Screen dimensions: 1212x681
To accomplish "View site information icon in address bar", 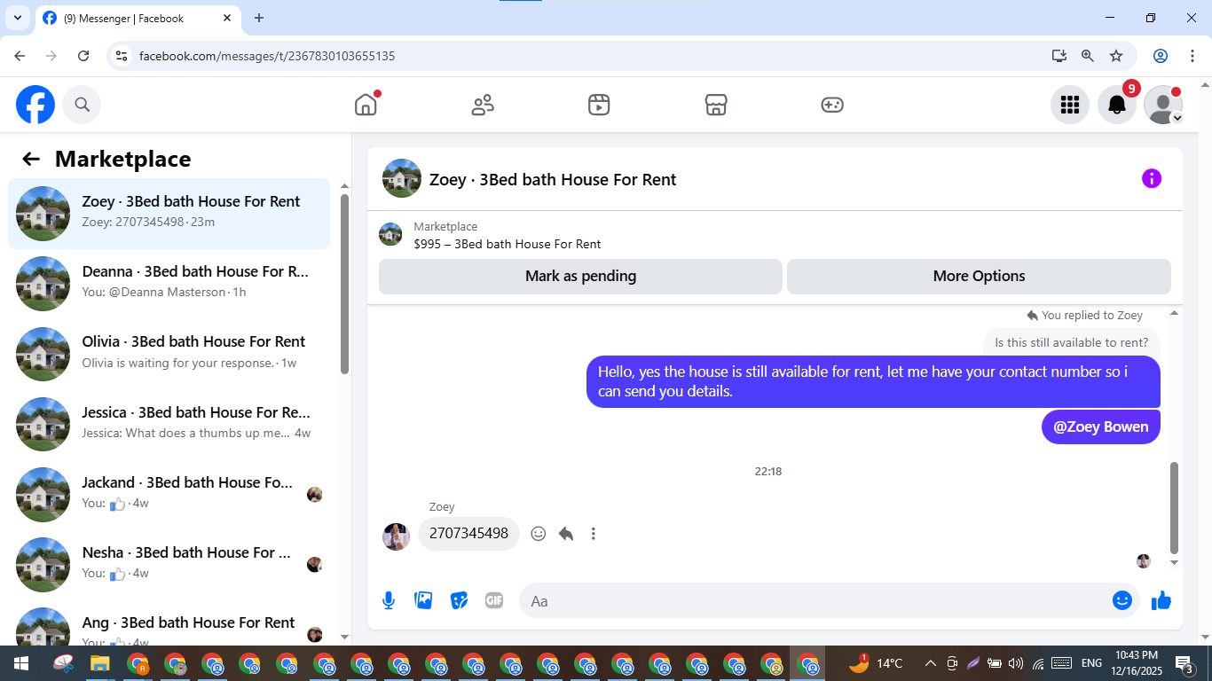I will point(122,56).
